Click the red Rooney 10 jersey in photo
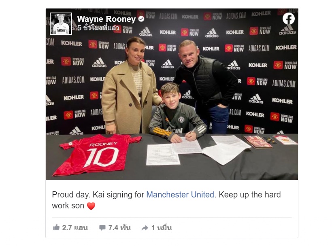332x246 pixels. click(98, 155)
